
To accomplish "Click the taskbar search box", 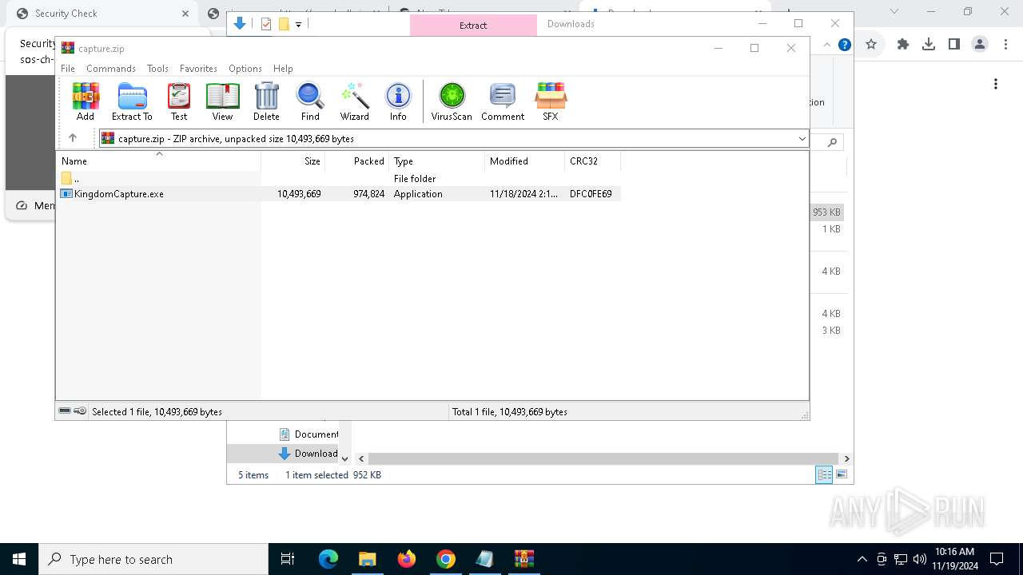I will 153,559.
